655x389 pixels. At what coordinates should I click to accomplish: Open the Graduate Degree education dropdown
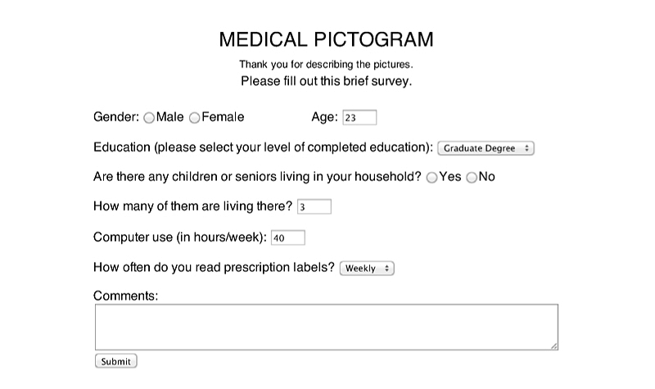pos(486,148)
